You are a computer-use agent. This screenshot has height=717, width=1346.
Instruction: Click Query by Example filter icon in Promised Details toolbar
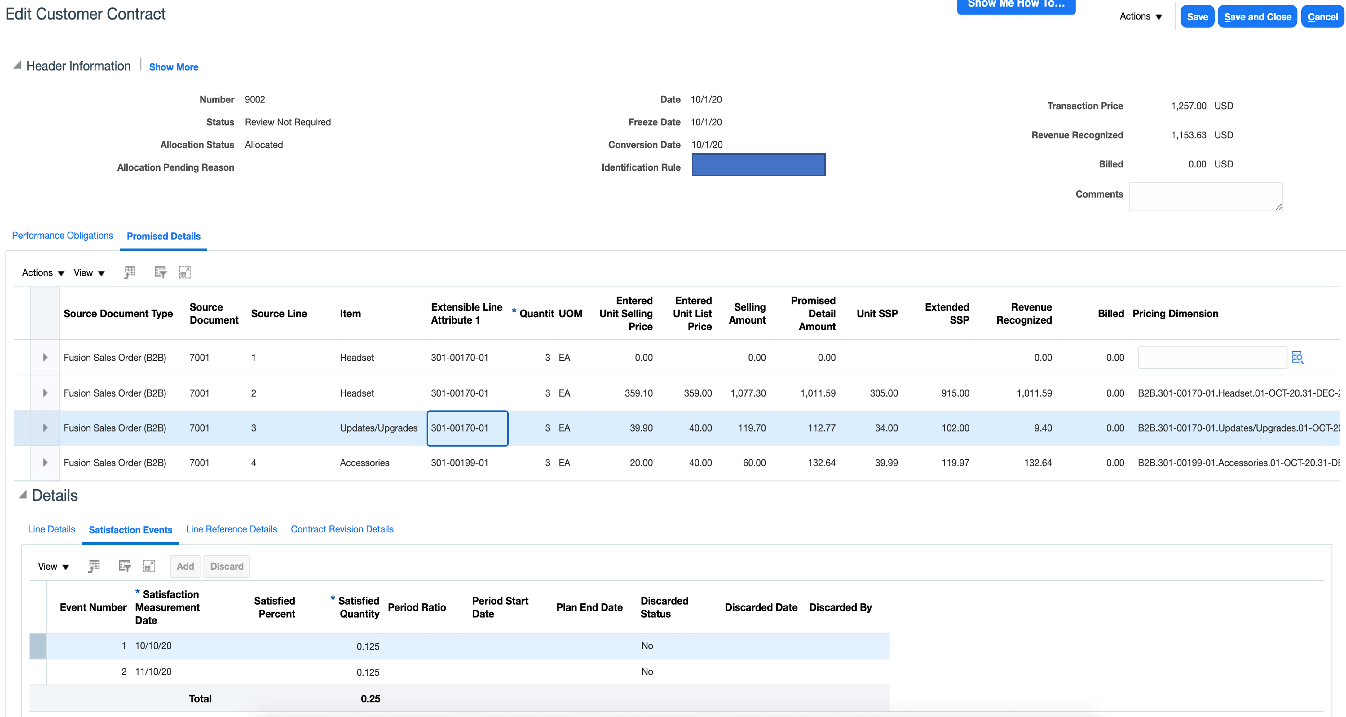coord(161,272)
